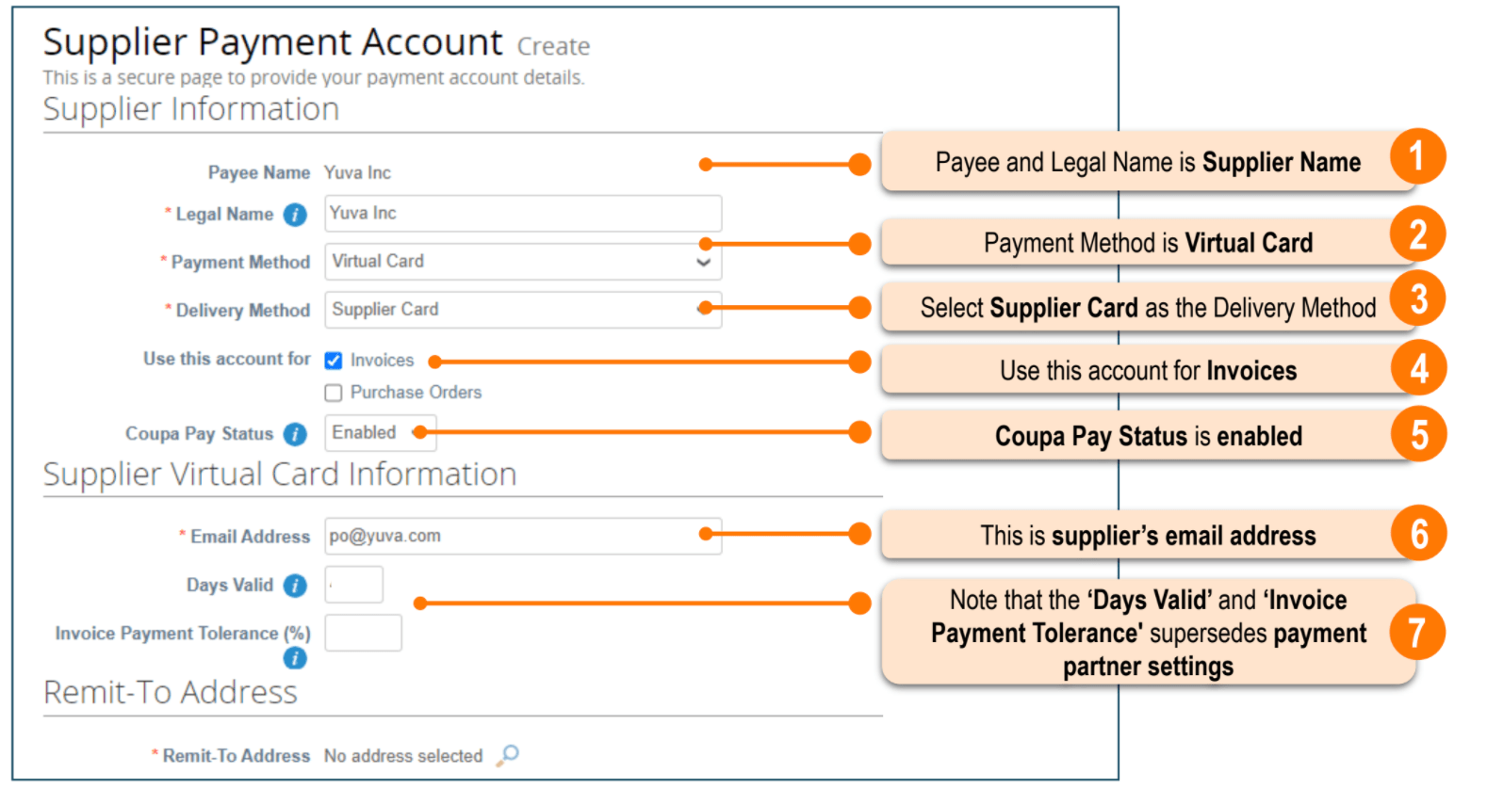
Task: Click inside the Legal Name field
Action: pyautogui.click(x=522, y=214)
